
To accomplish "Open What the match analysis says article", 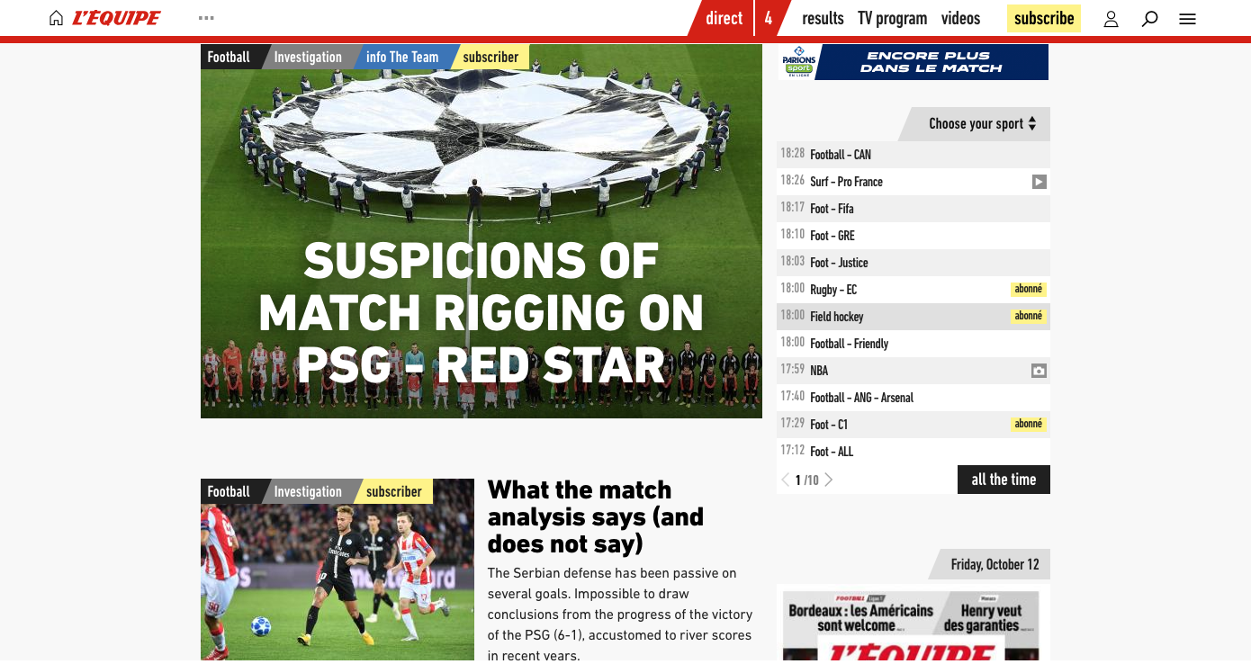I will point(596,516).
